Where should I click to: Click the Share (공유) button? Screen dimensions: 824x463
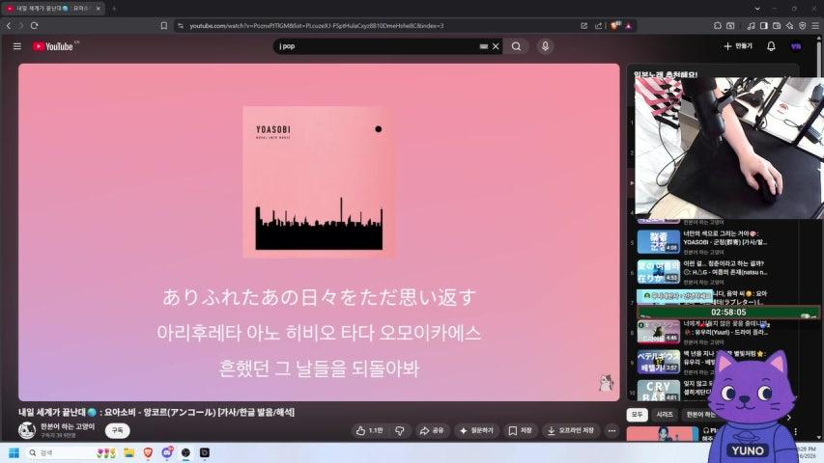[x=432, y=430]
